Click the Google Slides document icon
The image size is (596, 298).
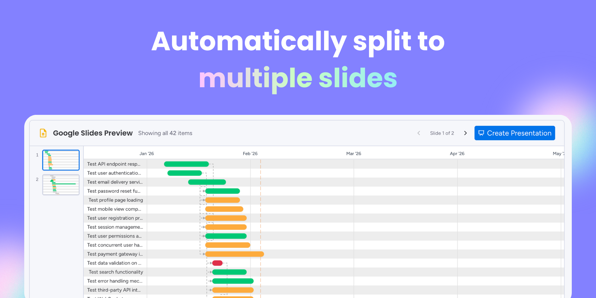click(x=43, y=133)
